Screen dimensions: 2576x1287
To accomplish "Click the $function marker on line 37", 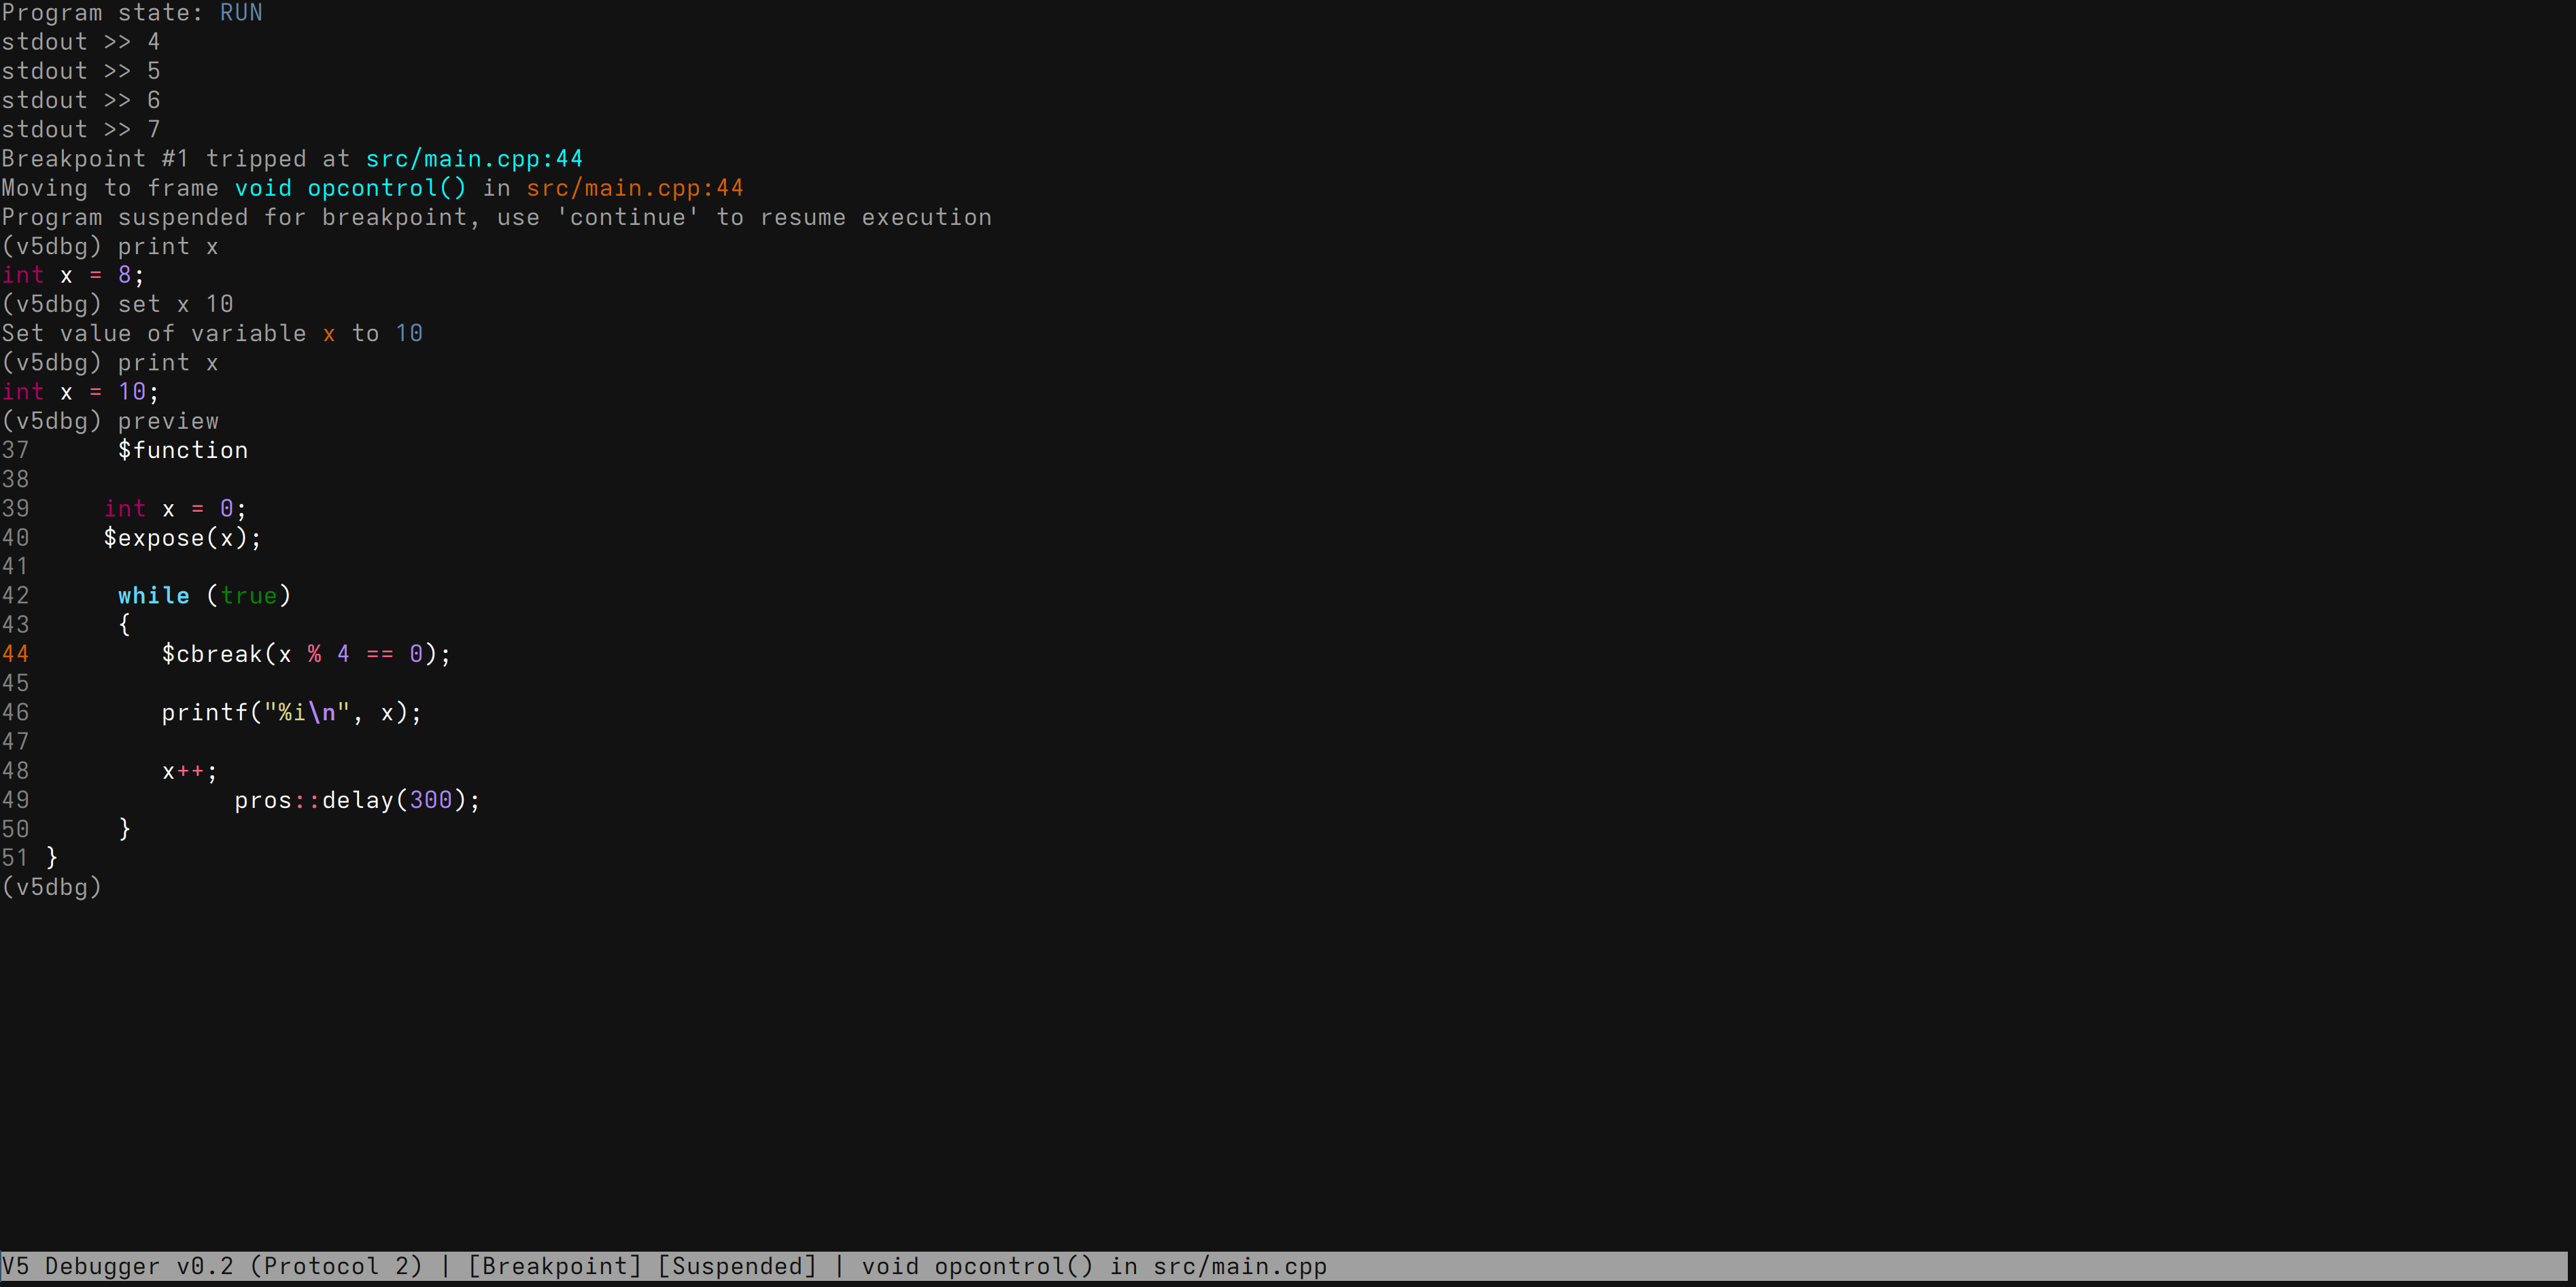I will coord(183,450).
